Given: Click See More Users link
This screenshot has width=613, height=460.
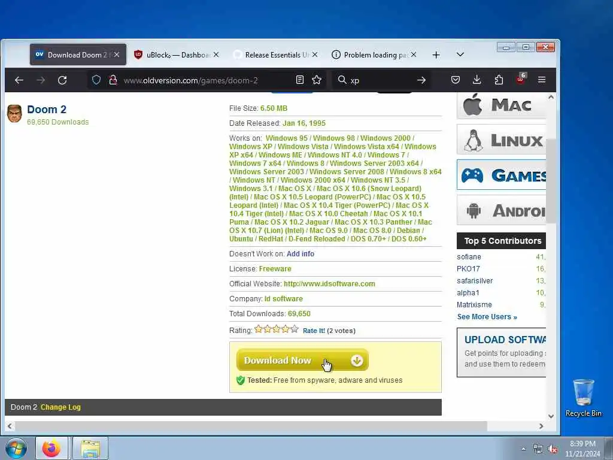Looking at the screenshot, I should [487, 317].
